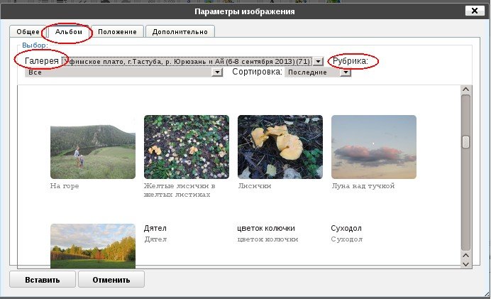Click the gallery scrollbar handle

[x=466, y=142]
